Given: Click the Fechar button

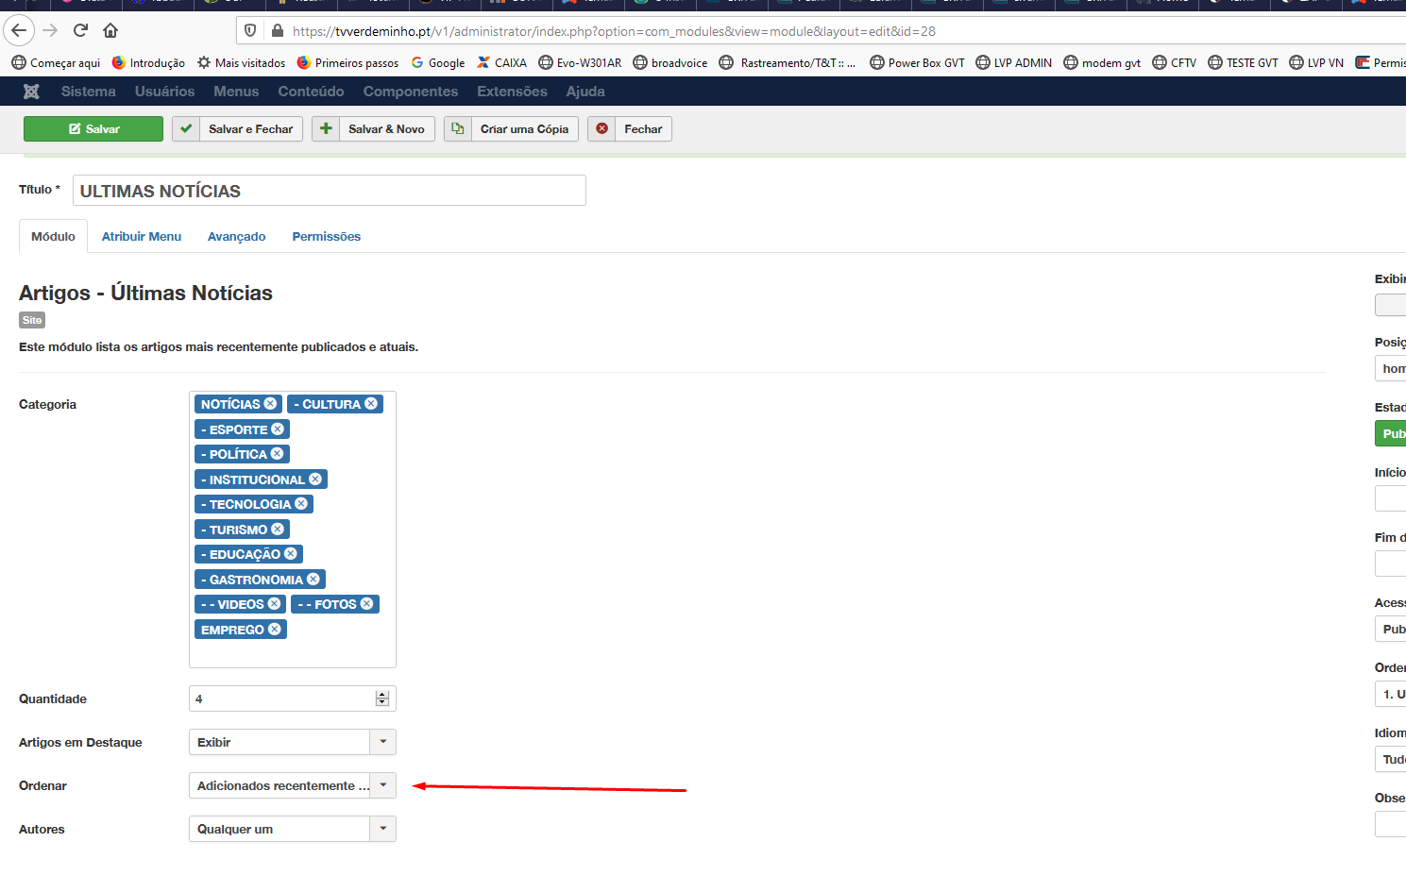Looking at the screenshot, I should click(630, 129).
